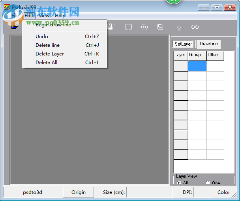Image resolution: width=240 pixels, height=201 pixels.
Task: Select the One layer view radio button
Action: click(208, 183)
